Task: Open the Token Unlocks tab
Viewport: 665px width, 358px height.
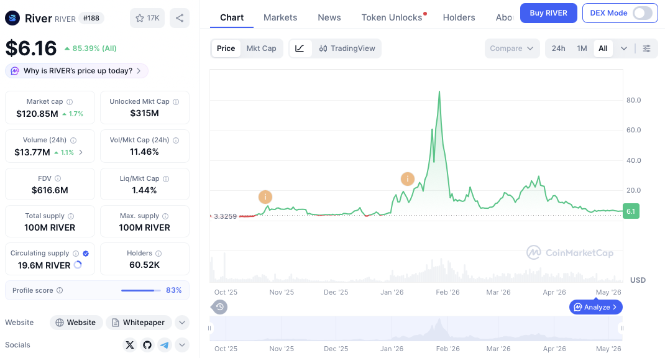Action: point(392,17)
